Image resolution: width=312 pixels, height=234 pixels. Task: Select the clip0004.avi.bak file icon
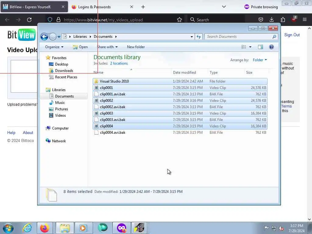[x=96, y=133]
